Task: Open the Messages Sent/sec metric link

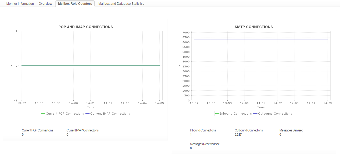Action: click(x=291, y=130)
